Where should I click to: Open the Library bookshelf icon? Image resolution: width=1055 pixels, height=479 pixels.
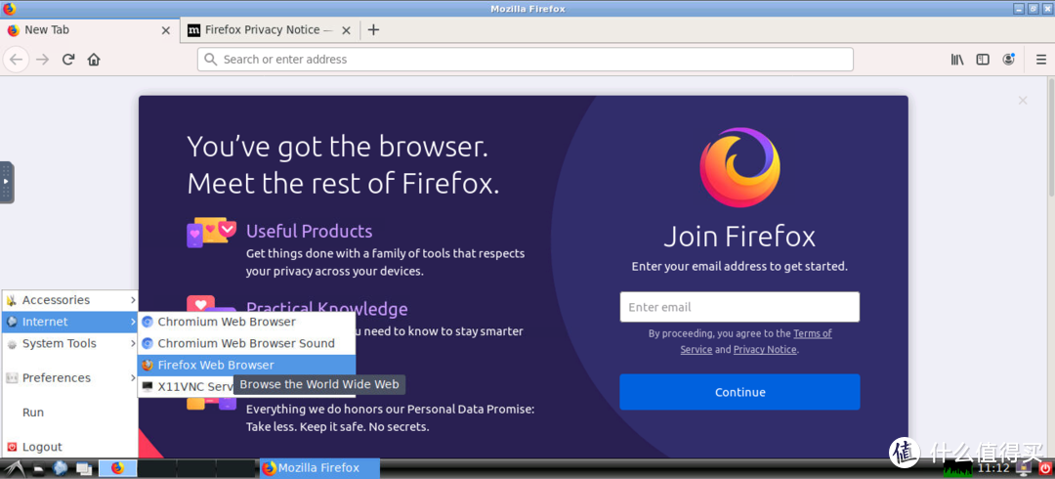956,60
